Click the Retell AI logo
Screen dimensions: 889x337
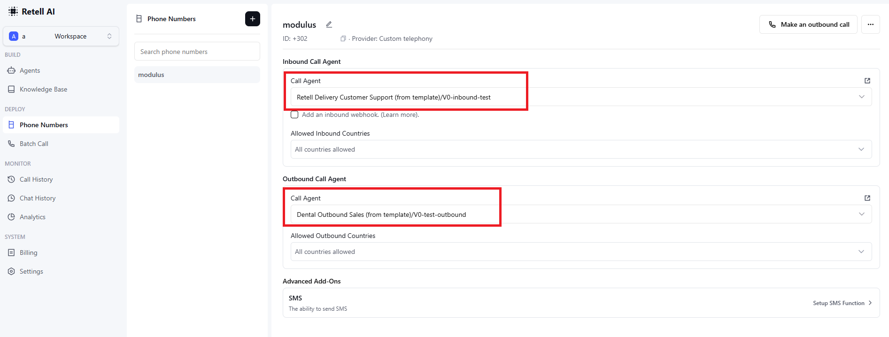pos(32,12)
